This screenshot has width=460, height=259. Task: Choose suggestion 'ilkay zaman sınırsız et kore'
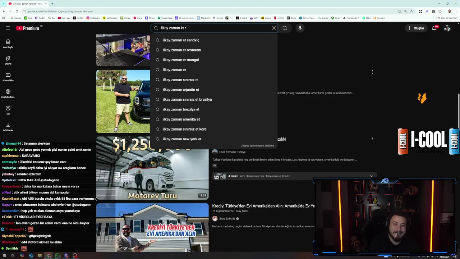[214, 129]
